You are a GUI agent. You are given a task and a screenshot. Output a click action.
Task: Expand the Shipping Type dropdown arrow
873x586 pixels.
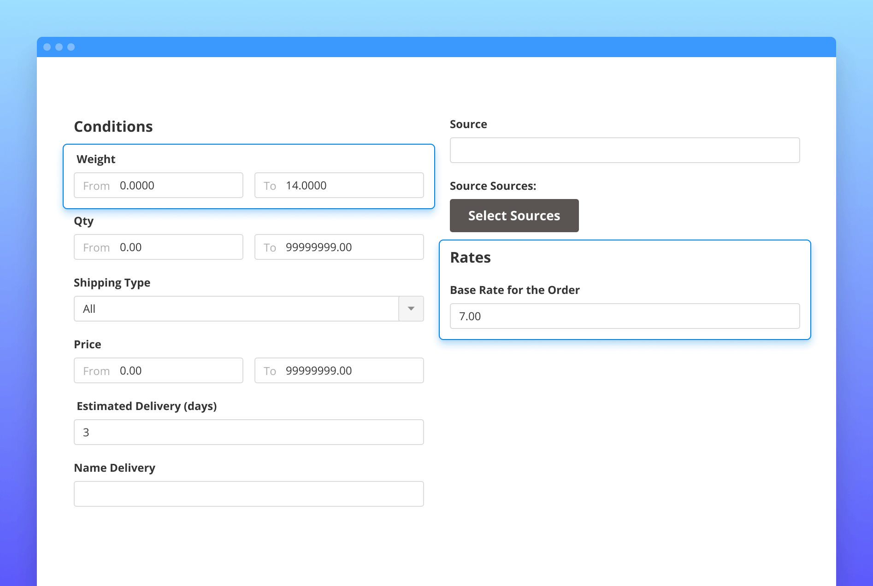pyautogui.click(x=411, y=309)
